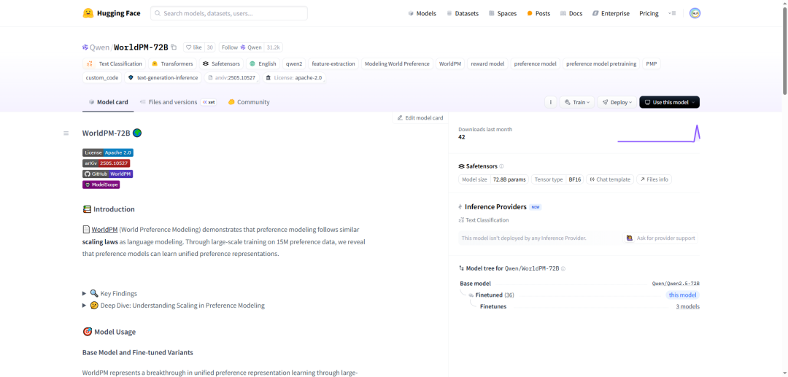The height and width of the screenshot is (377, 788).
Task: Click the Tensor type BF16 label
Action: [x=557, y=179]
